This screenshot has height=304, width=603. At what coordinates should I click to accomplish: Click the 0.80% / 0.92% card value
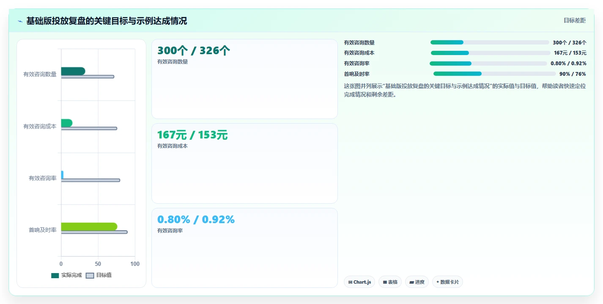(x=196, y=220)
